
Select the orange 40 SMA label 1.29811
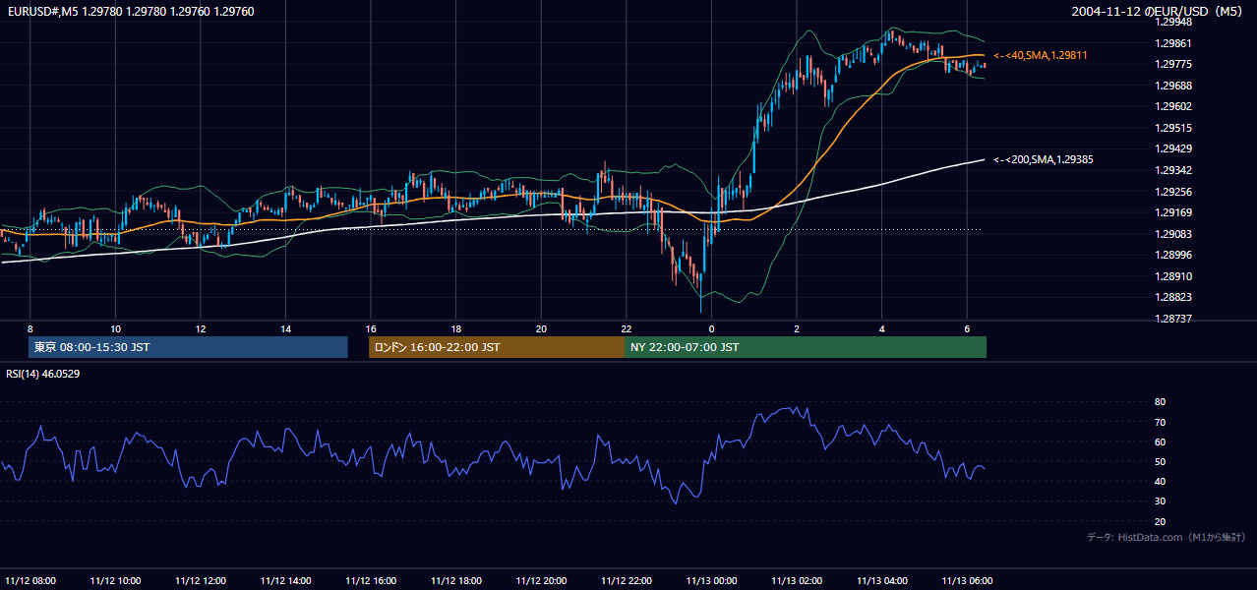coord(1040,56)
